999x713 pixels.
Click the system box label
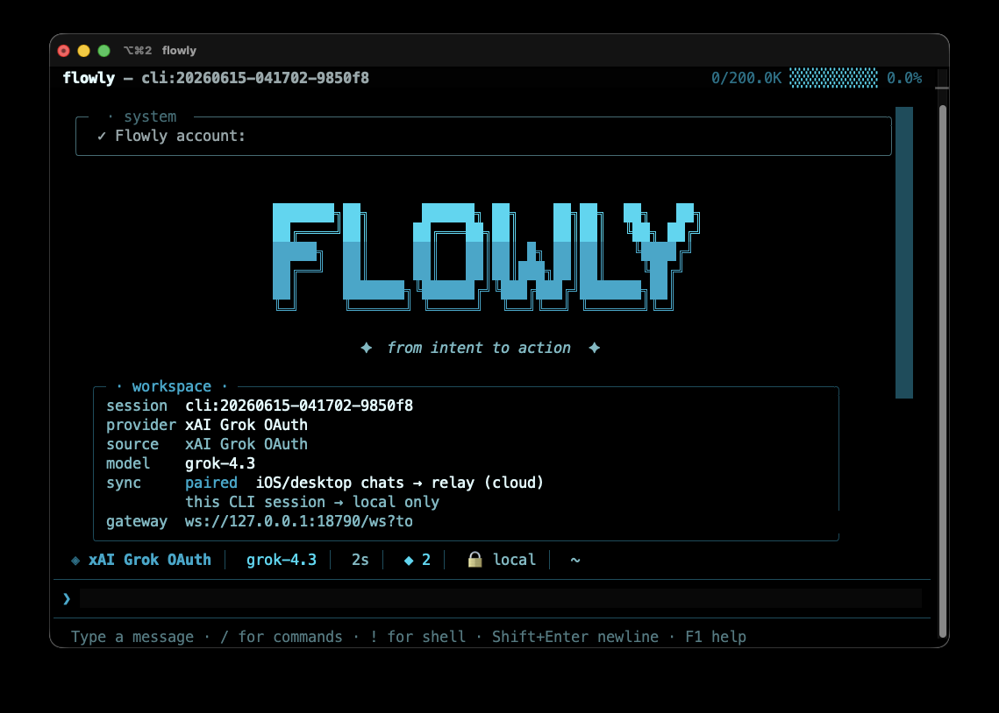pyautogui.click(x=150, y=117)
